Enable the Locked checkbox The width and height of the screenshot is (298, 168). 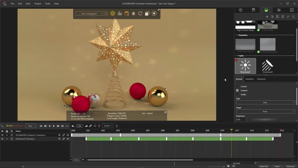click(237, 86)
